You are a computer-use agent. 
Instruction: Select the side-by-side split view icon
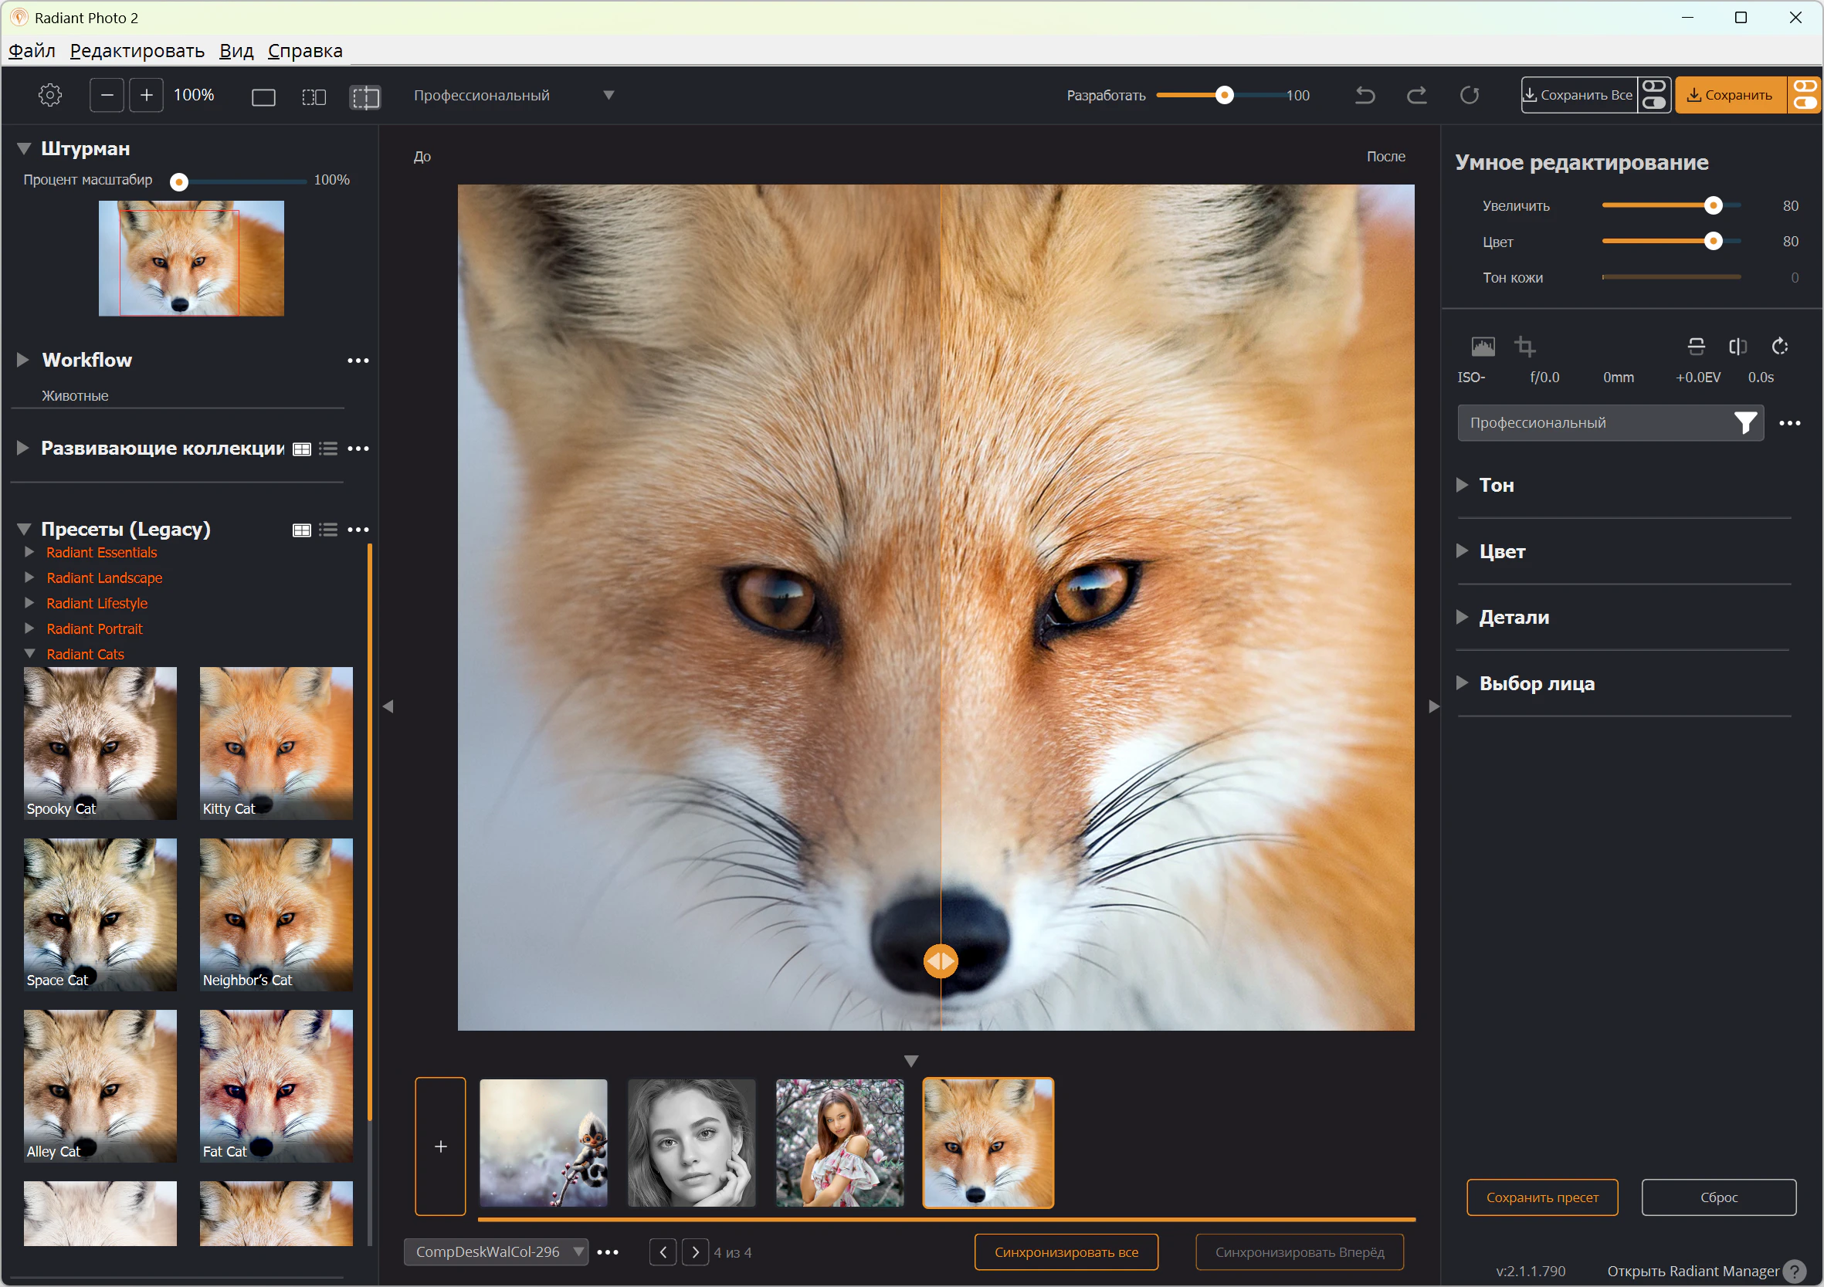314,97
